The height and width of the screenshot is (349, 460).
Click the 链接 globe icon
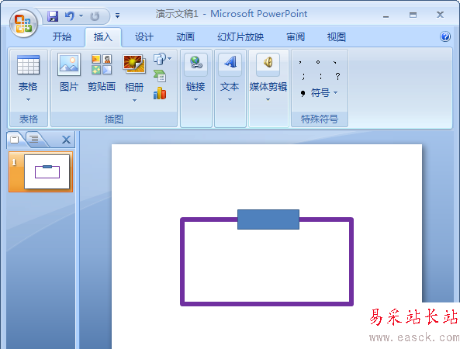(x=196, y=63)
